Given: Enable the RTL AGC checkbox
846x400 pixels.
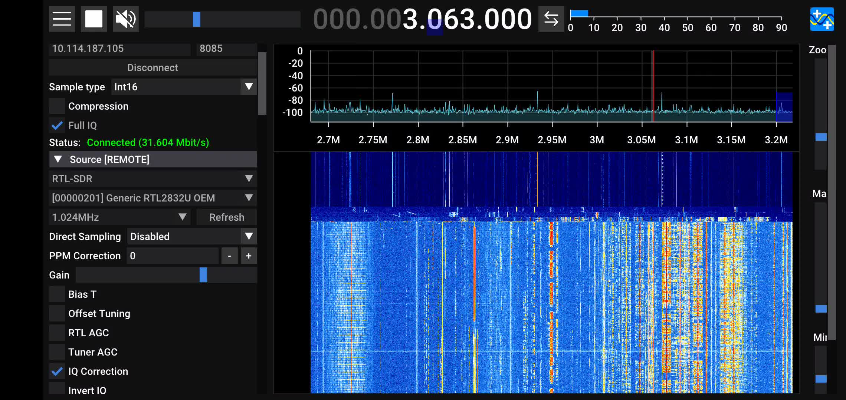Looking at the screenshot, I should pyautogui.click(x=57, y=333).
